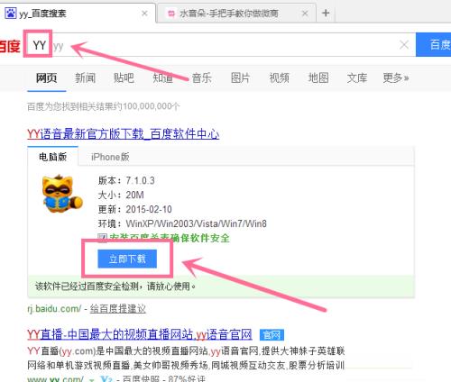Switch to the 电脑版 download tab
This screenshot has height=382, width=451.
tap(53, 157)
